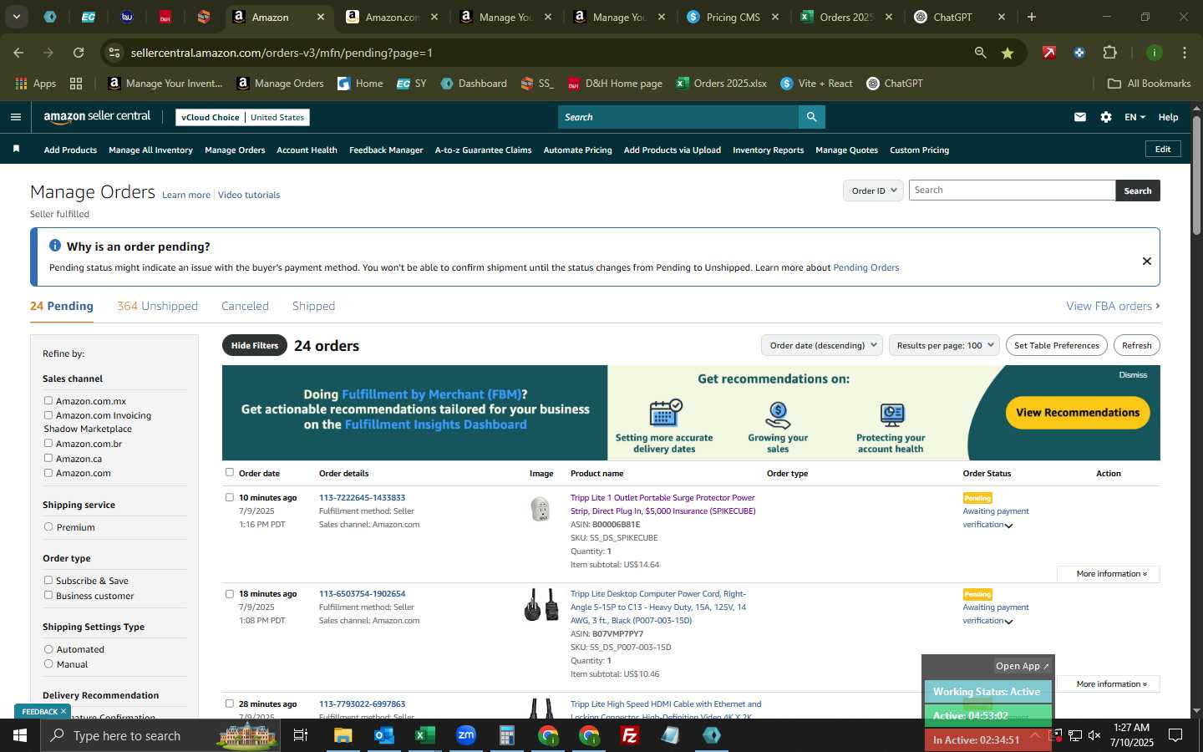The width and height of the screenshot is (1203, 752).
Task: Open Chrome three-dot menu
Action: point(1184,53)
